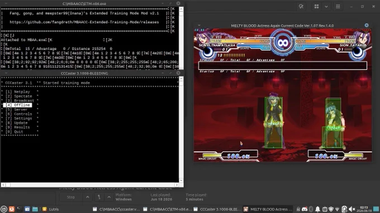This screenshot has height=213, width=380.
Task: Select the [2] Spectate option in CCCaster
Action: tap(19, 96)
